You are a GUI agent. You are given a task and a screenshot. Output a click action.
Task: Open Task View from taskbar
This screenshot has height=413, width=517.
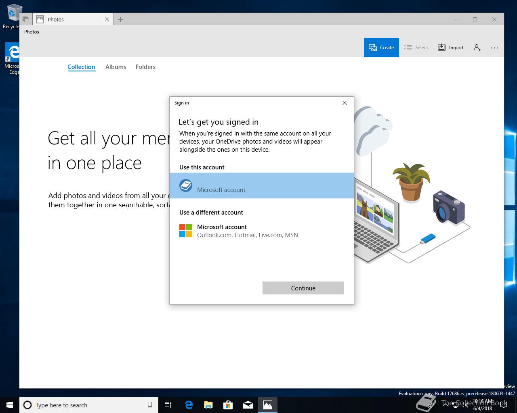(x=168, y=405)
